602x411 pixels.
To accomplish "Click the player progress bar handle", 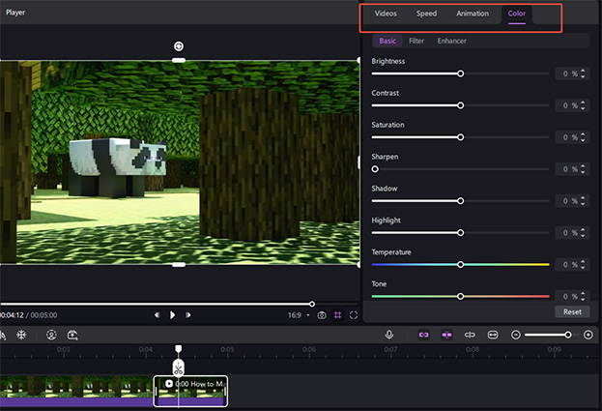I will pyautogui.click(x=312, y=304).
